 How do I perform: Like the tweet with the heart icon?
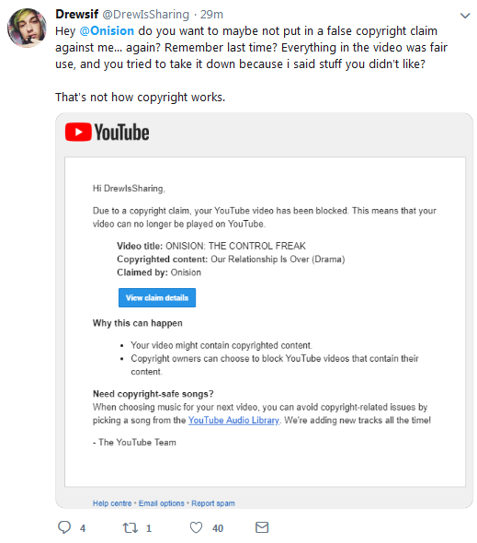(x=196, y=527)
